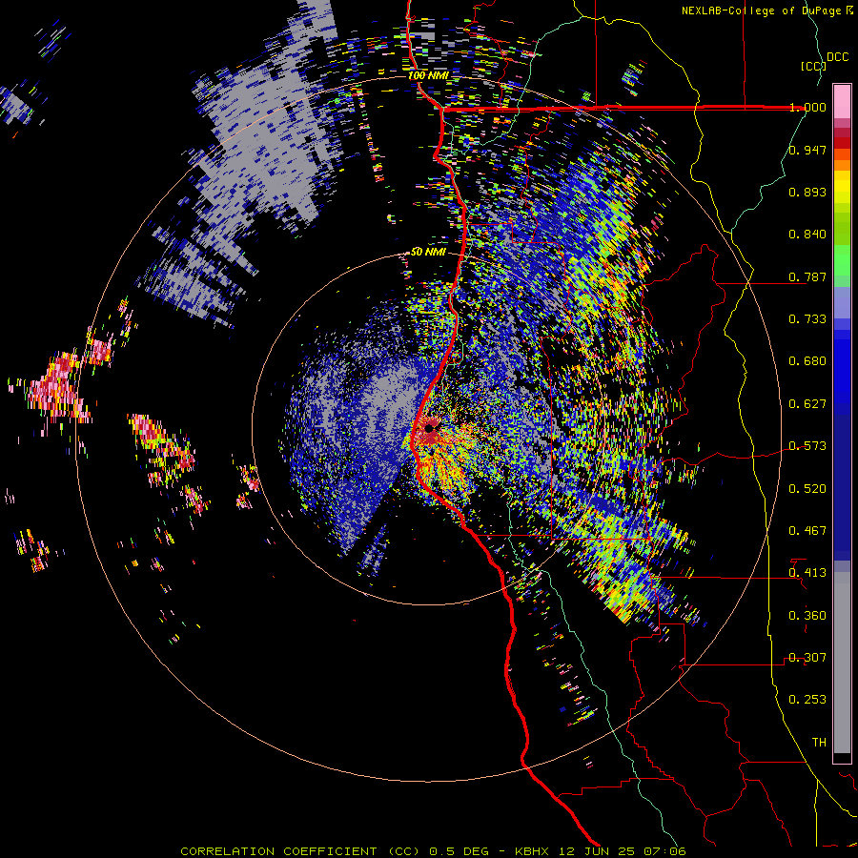Select the 0.680 legend value
Viewport: 858px width, 858px height.
click(x=807, y=361)
